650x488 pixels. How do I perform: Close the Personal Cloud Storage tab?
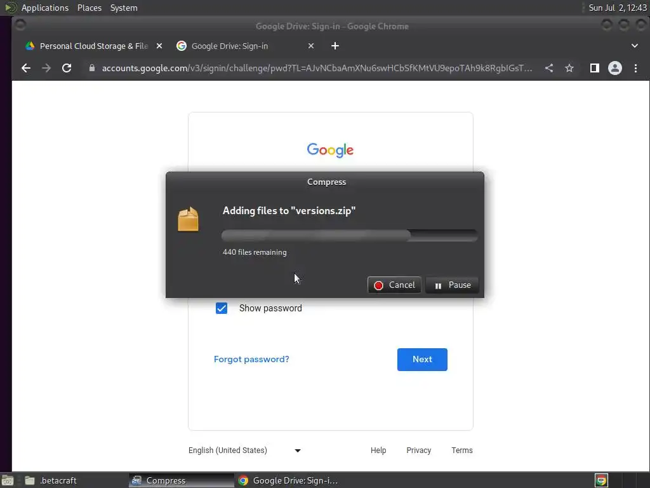click(159, 46)
